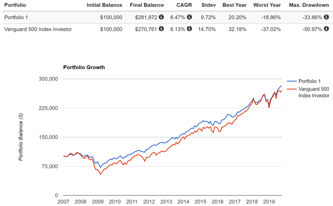This screenshot has width=333, height=206.
Task: Click the Worst Year column header
Action: tap(267, 5)
